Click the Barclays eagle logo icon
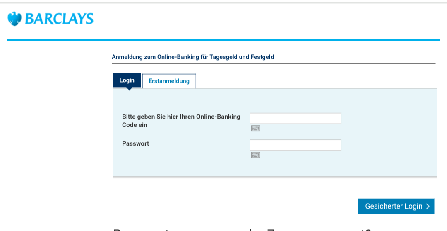The width and height of the screenshot is (447, 231). coord(14,19)
